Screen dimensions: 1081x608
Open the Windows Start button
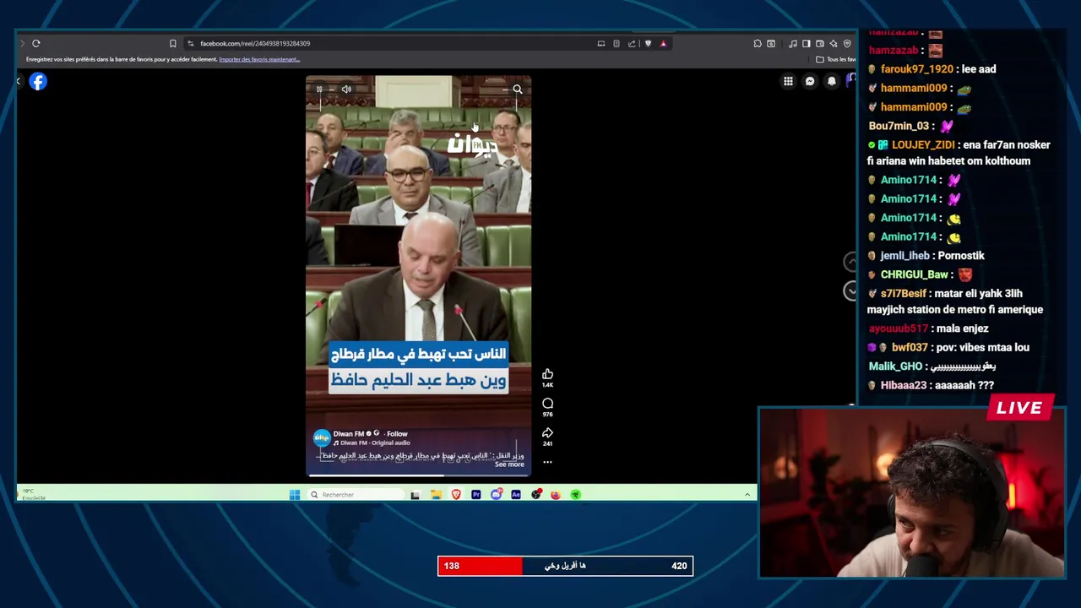click(295, 495)
